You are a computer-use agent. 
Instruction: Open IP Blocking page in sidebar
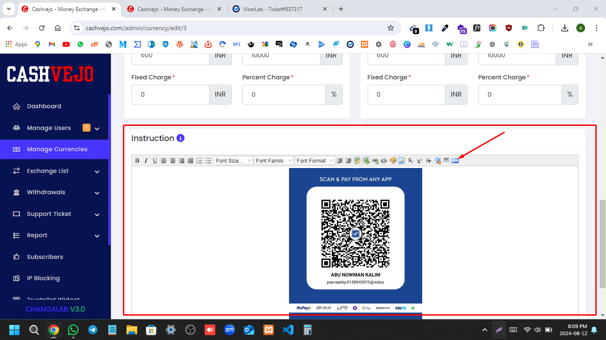pos(54,278)
